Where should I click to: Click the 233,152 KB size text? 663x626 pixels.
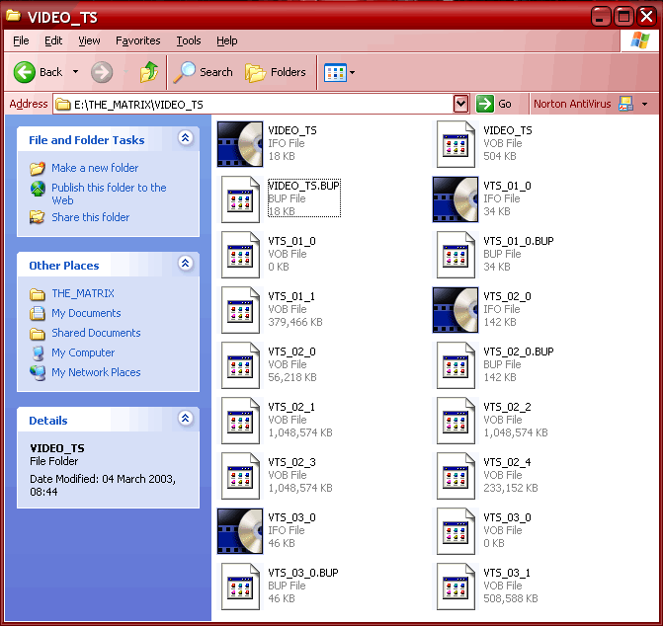(x=511, y=488)
